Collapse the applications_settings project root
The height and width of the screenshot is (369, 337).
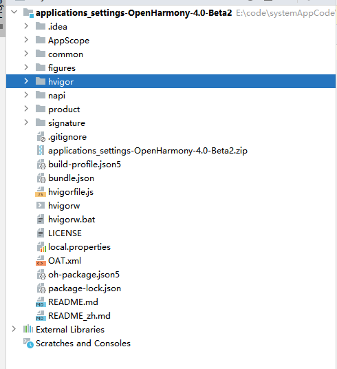pyautogui.click(x=14, y=12)
